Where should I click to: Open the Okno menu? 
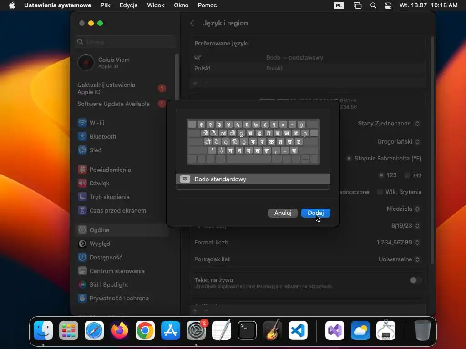click(181, 5)
